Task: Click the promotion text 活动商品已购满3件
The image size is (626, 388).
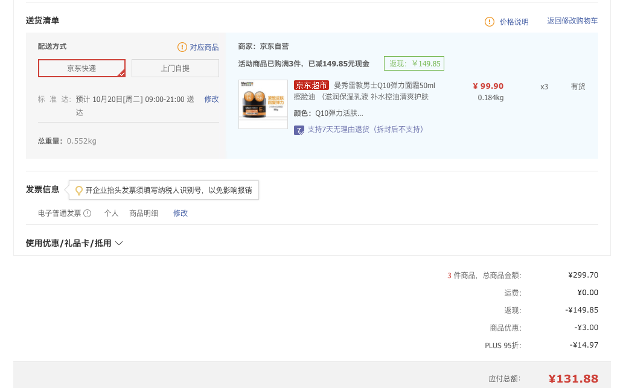Action: [269, 64]
